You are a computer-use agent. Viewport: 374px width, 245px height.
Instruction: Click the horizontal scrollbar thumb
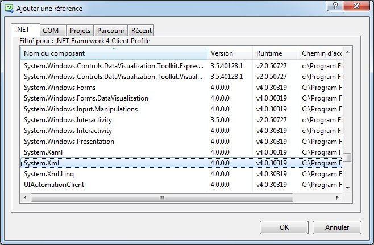pos(162,197)
